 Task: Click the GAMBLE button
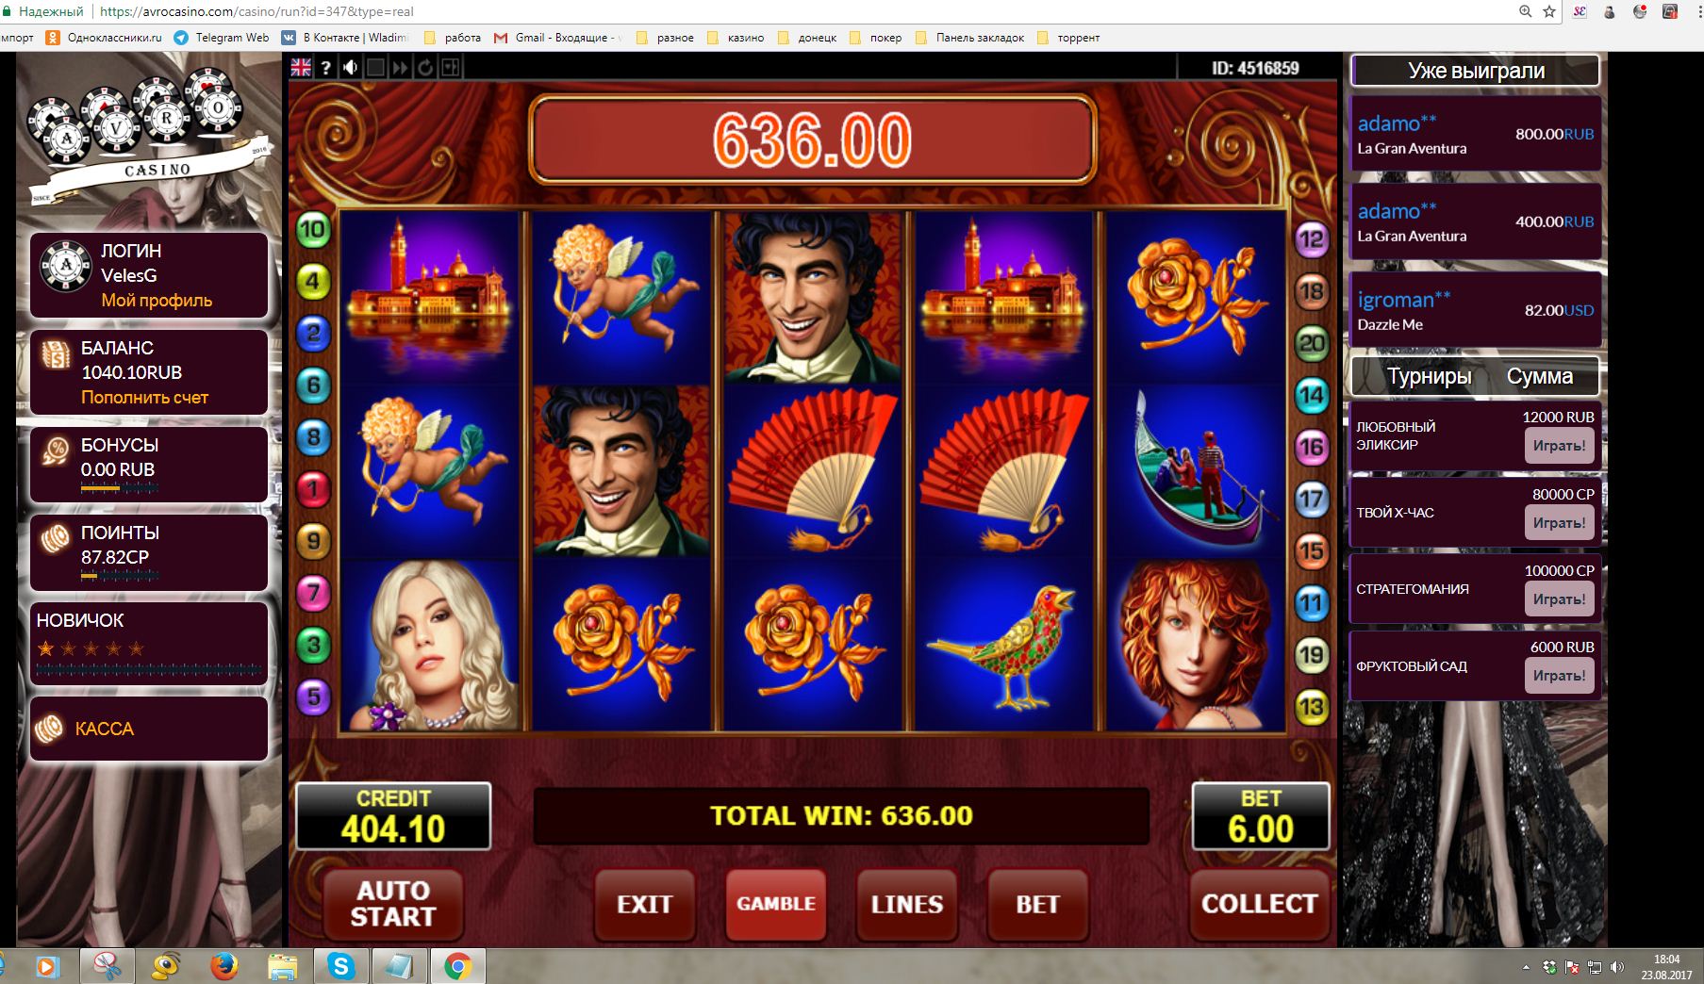pos(776,904)
